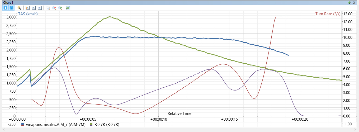Select the third chart layout icon

[x=39, y=8]
